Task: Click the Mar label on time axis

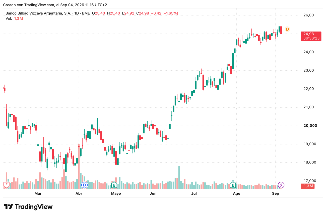Action: [x=38, y=193]
